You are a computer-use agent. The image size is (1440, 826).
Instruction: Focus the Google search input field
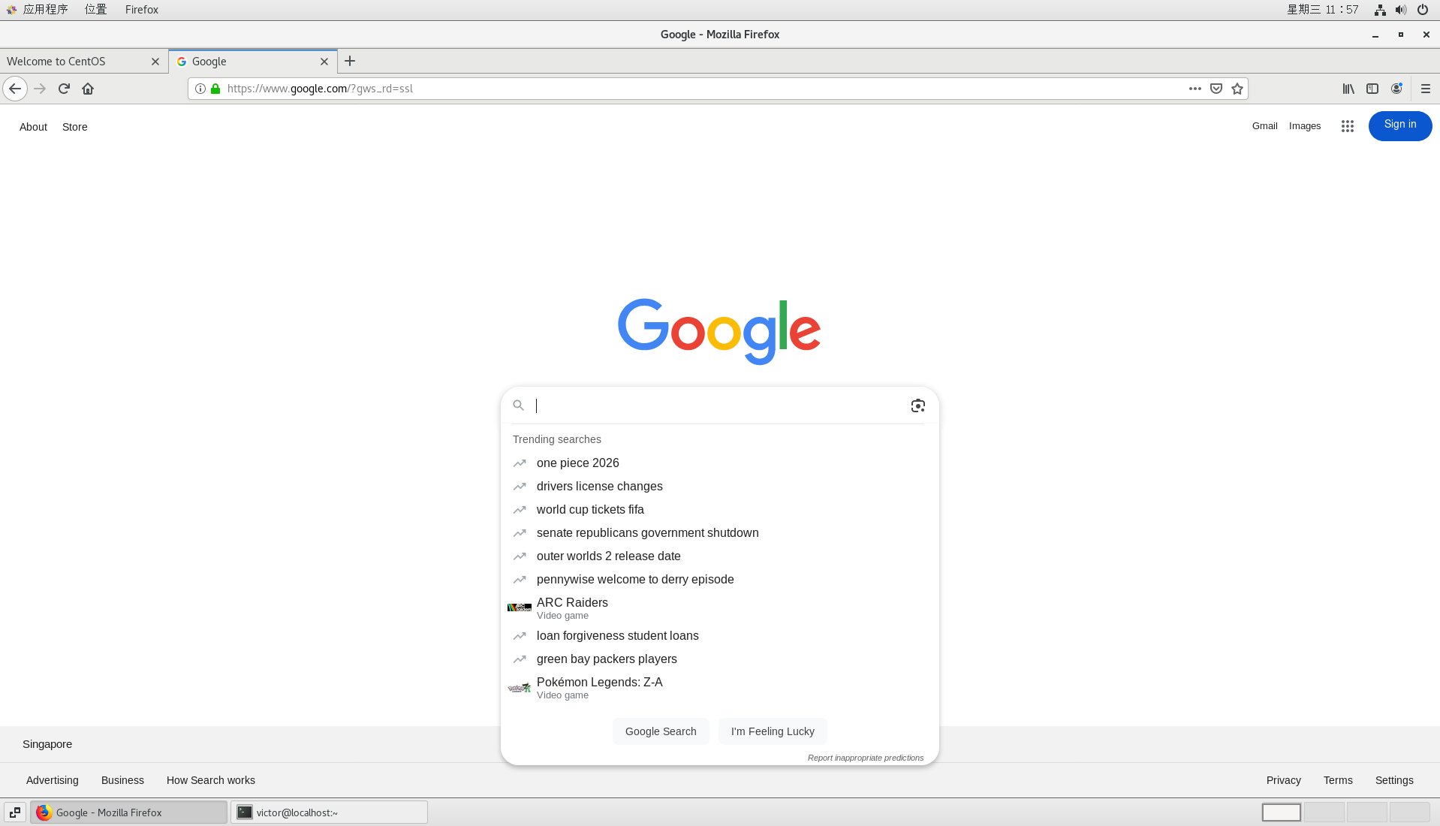pos(719,405)
